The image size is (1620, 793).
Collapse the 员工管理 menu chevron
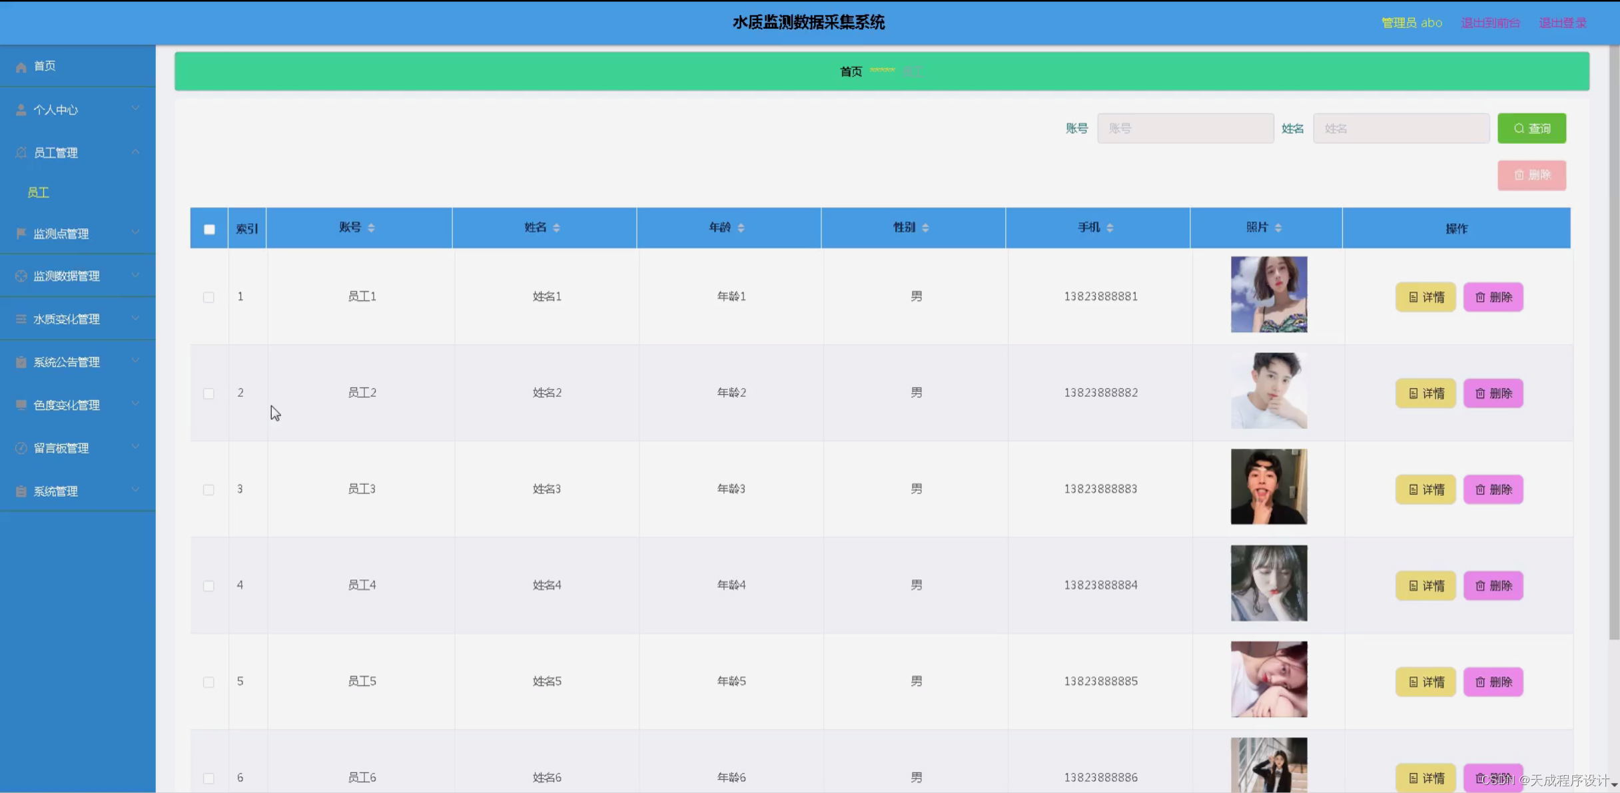tap(135, 152)
